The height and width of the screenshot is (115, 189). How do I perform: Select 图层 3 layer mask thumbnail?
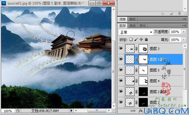(x=143, y=48)
